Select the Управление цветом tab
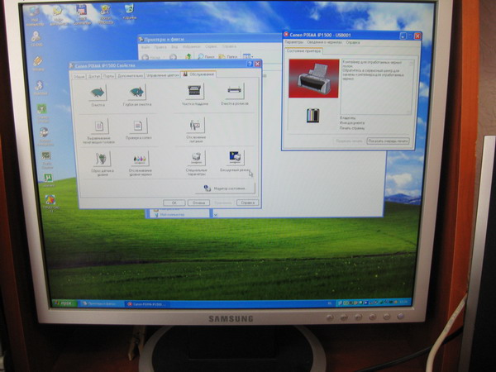This screenshot has height=372, width=496. pos(163,75)
